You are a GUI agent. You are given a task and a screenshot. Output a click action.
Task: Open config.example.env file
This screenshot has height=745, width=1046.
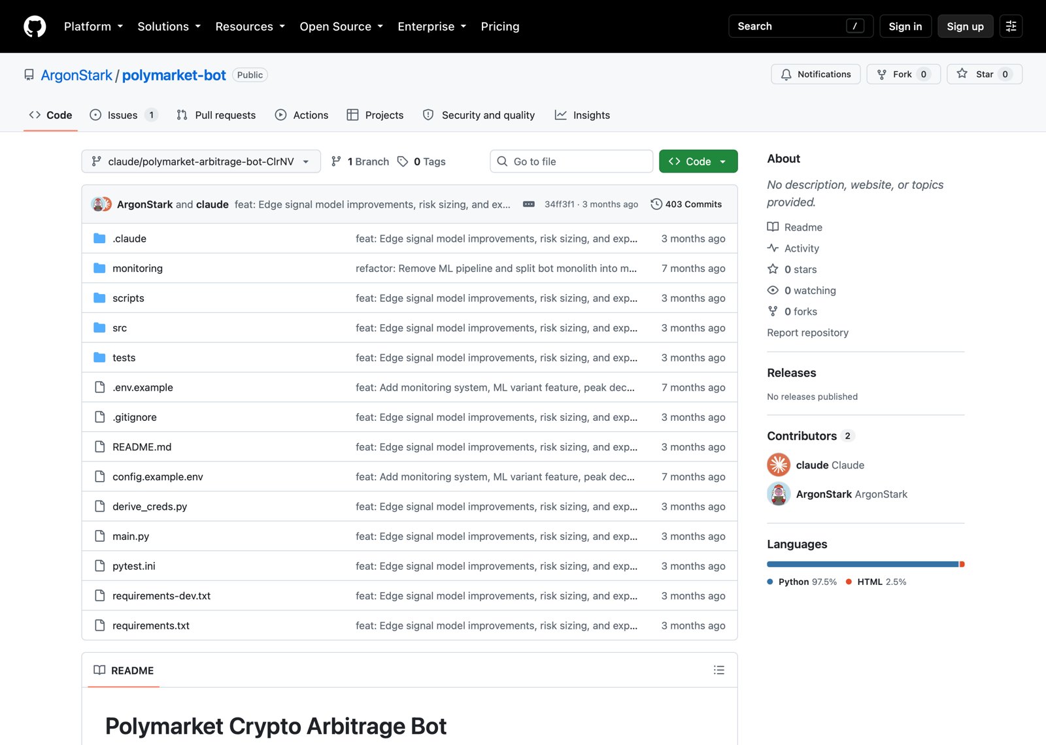(x=158, y=476)
